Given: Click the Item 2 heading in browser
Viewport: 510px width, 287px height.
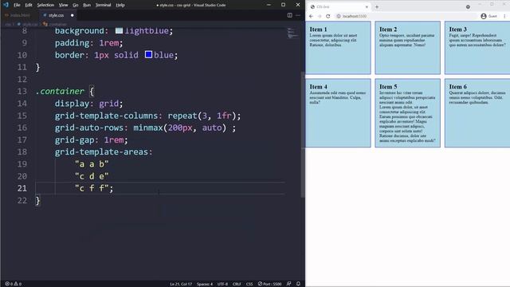Looking at the screenshot, I should point(388,29).
